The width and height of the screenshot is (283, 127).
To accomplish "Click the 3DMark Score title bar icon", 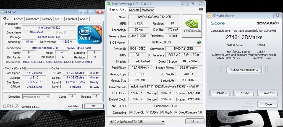I will (209, 16).
